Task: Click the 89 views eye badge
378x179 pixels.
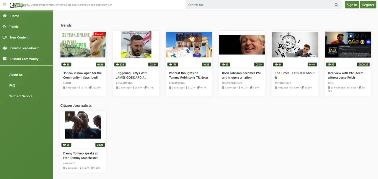Action: click(225, 65)
